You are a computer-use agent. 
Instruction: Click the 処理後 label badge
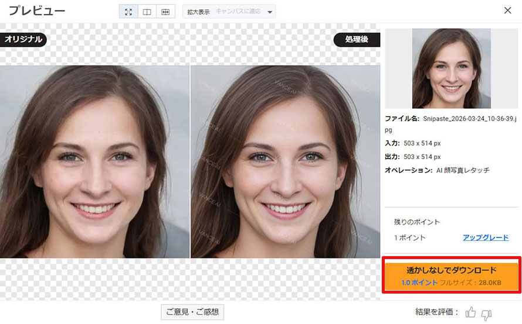point(357,40)
